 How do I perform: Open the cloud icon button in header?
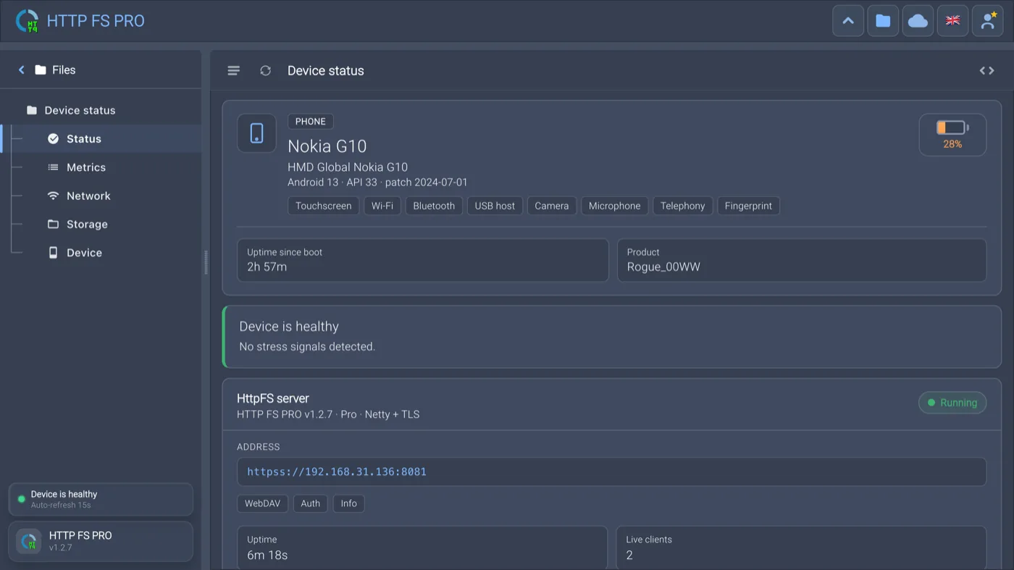tap(918, 21)
